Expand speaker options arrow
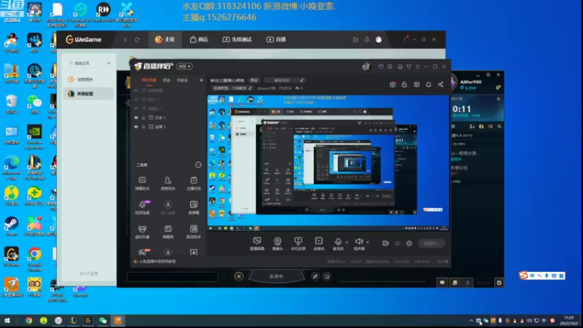Image resolution: width=583 pixels, height=328 pixels. (368, 242)
